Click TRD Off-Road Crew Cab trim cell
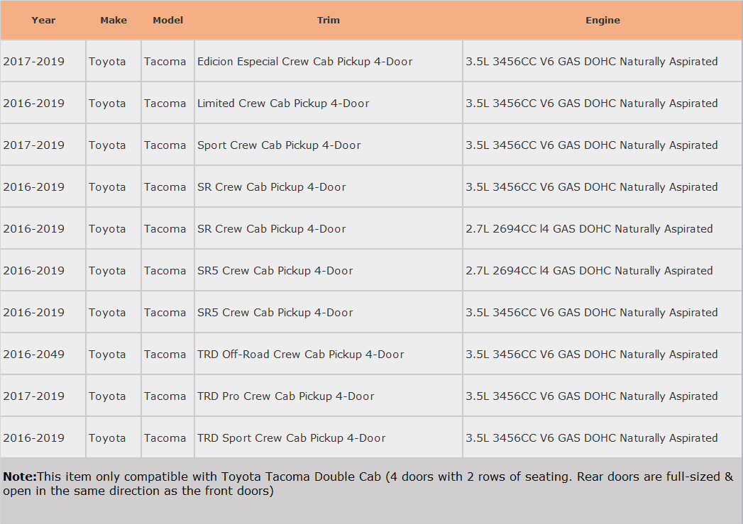The image size is (743, 524). tap(329, 354)
